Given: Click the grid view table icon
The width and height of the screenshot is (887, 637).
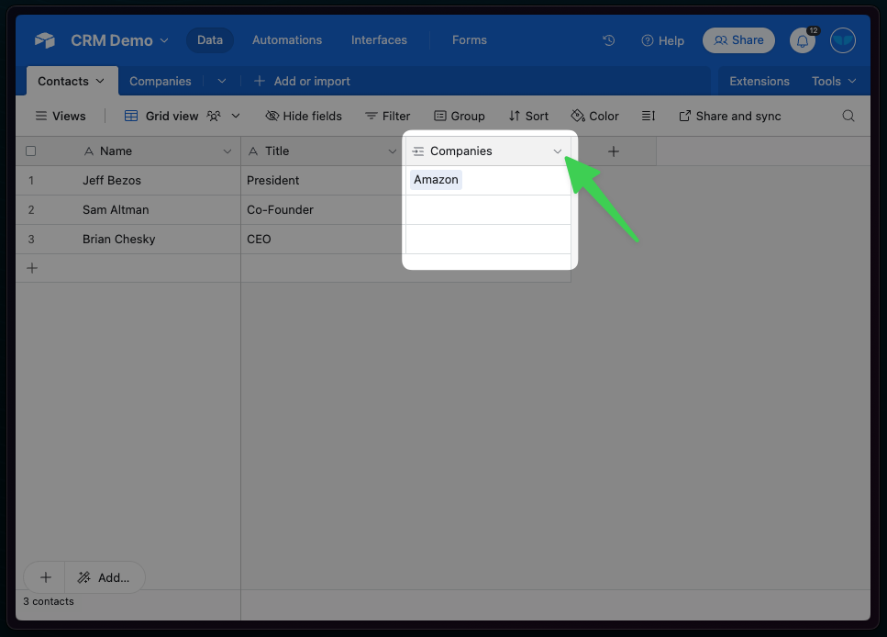Looking at the screenshot, I should (x=131, y=116).
